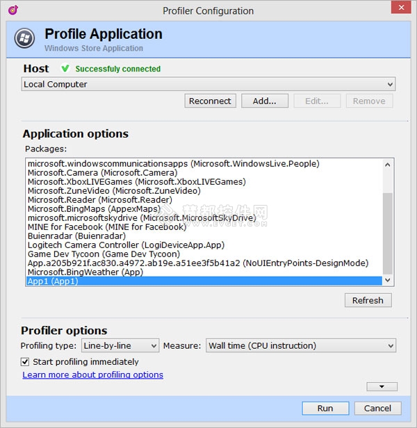Click the Add... host button
Image resolution: width=417 pixels, height=428 pixels.
(265, 101)
